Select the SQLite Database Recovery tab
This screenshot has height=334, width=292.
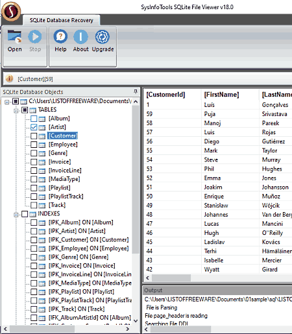[62, 20]
